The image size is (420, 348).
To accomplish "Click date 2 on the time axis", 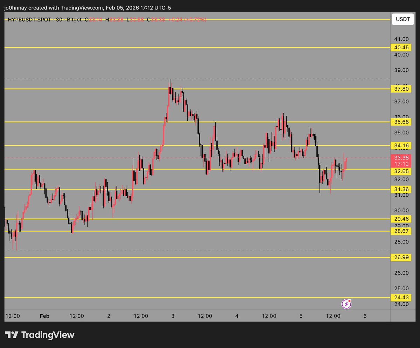I will 109,316.
